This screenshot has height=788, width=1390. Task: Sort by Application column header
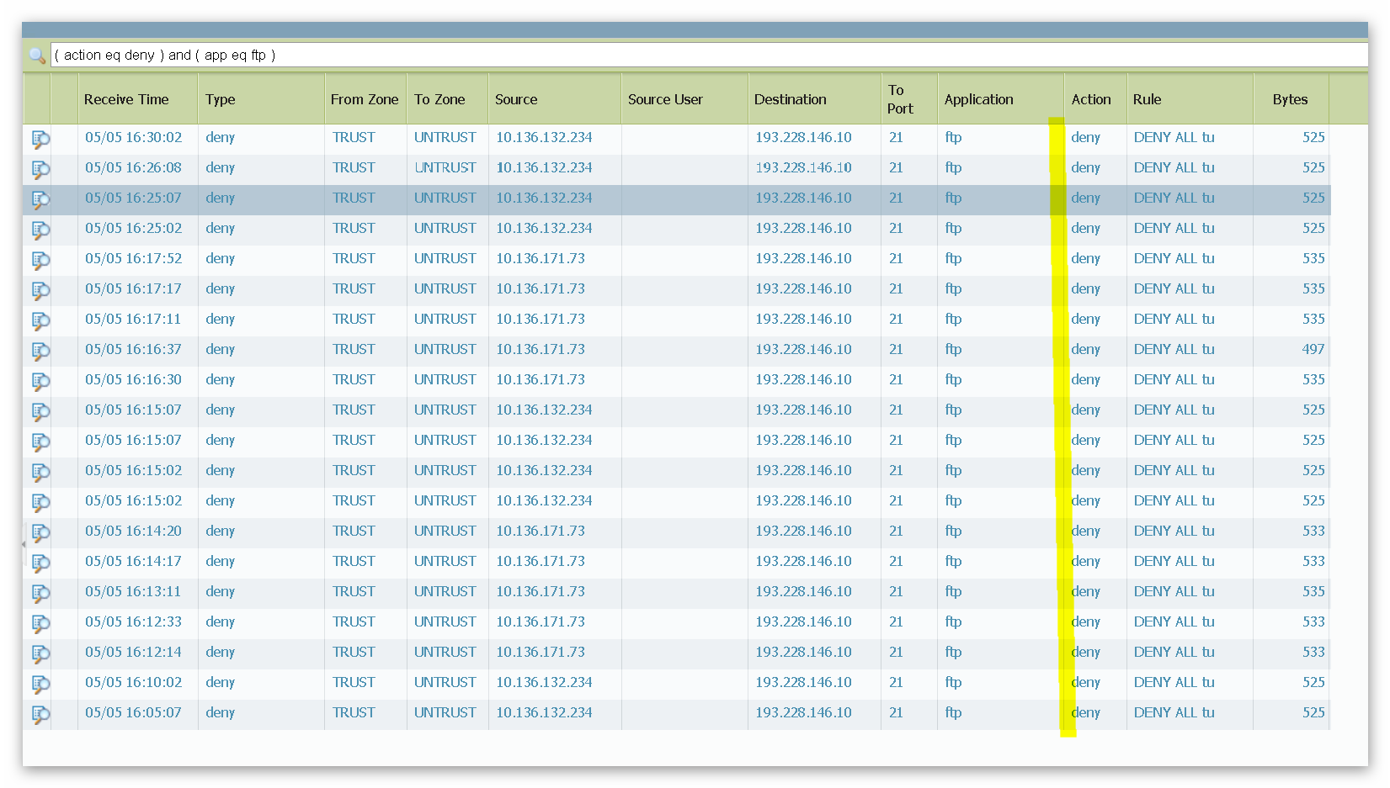click(x=1000, y=99)
